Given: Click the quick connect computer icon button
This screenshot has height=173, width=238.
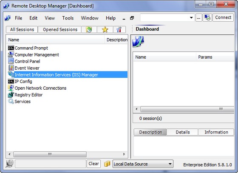Looking at the screenshot, I should coord(207,17).
